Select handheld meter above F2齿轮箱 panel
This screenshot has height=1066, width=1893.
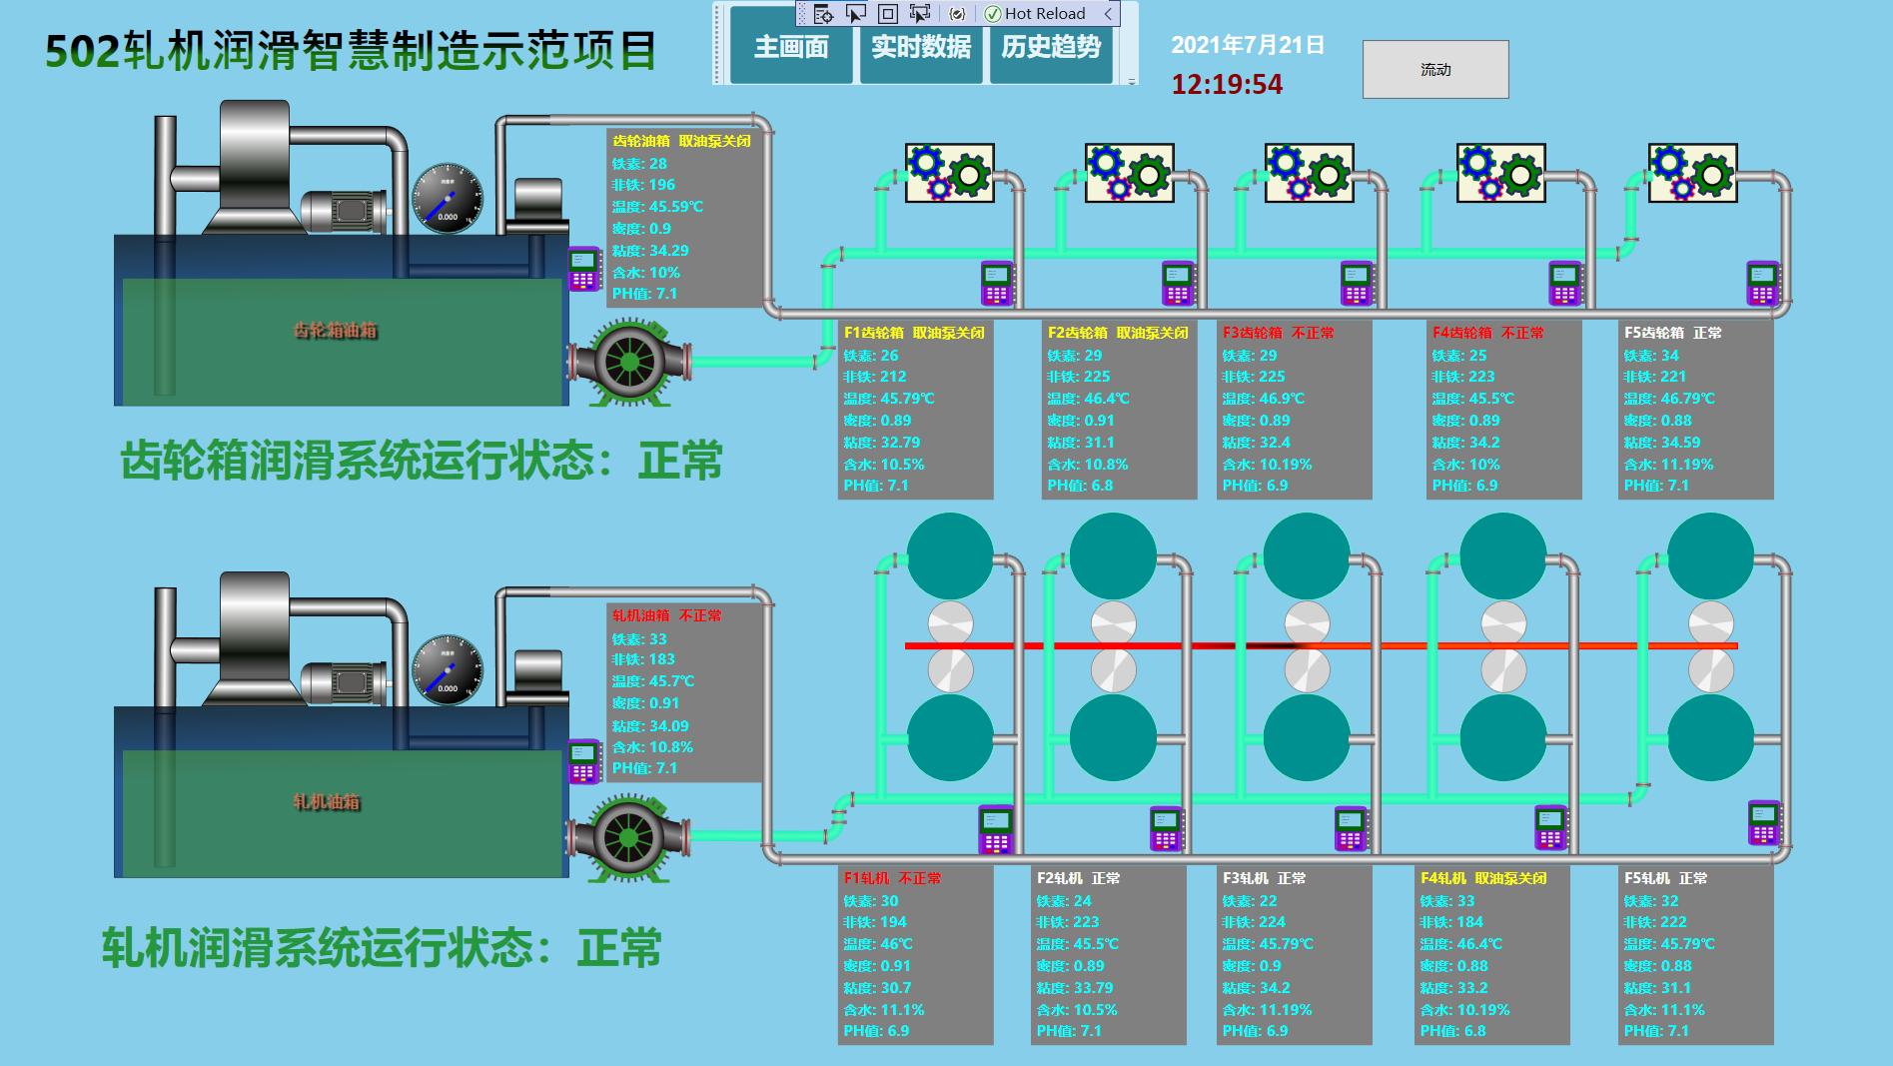point(1178,283)
